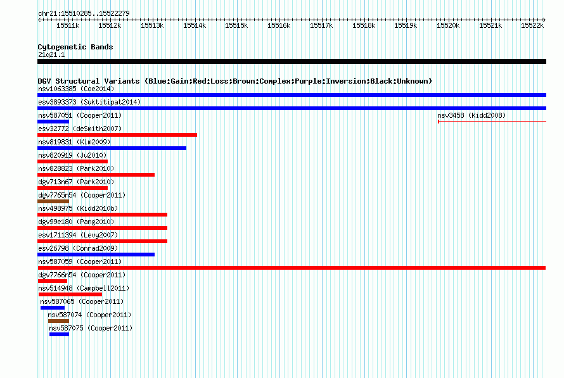The height and width of the screenshot is (378, 564).
Task: Click the 15519k ruler tick label
Action: (406, 25)
